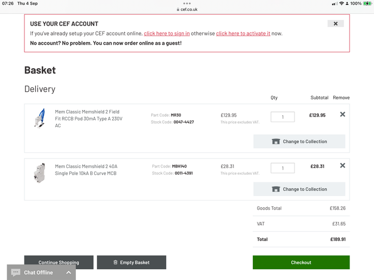Click the trash icon on Empty Basket

tap(116, 262)
